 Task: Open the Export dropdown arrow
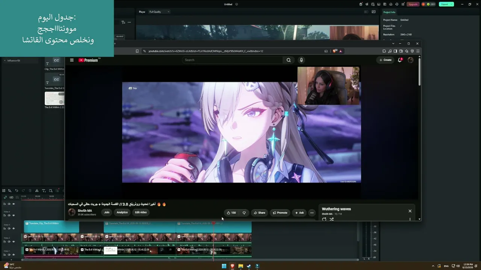coord(452,4)
